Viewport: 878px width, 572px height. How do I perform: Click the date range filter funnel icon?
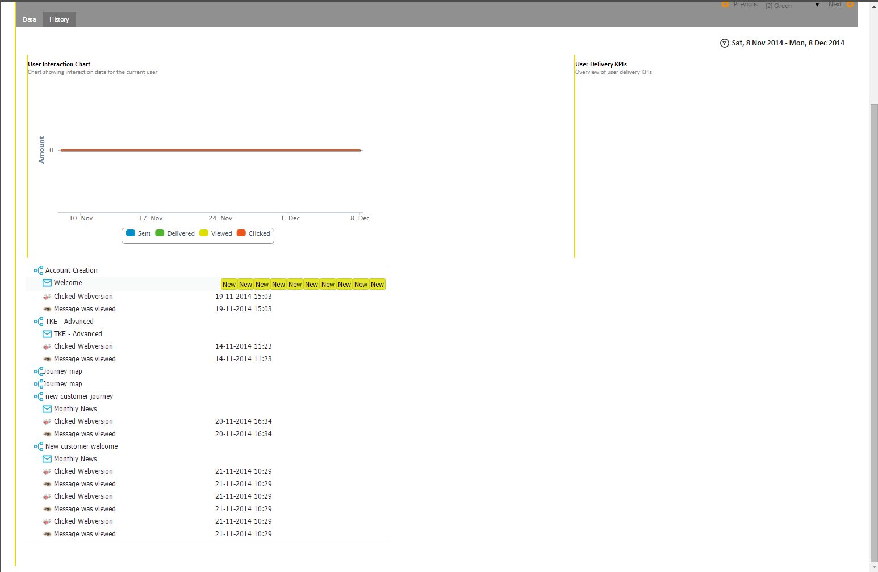tap(724, 43)
